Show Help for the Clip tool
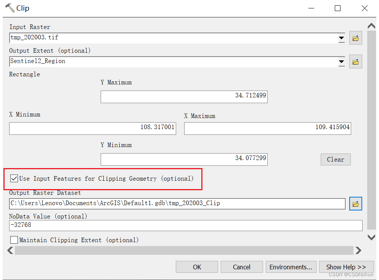Screen dimensions: 379x280 click(346, 267)
